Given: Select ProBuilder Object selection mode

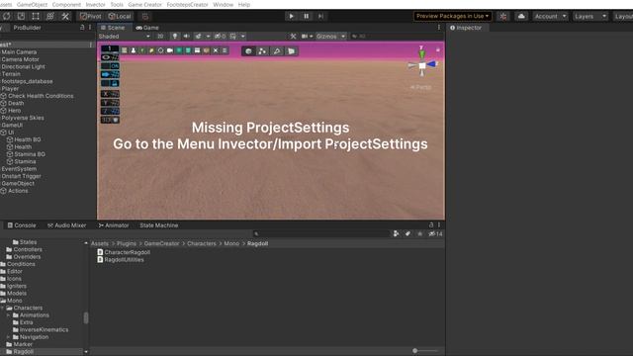Looking at the screenshot, I should 248,50.
